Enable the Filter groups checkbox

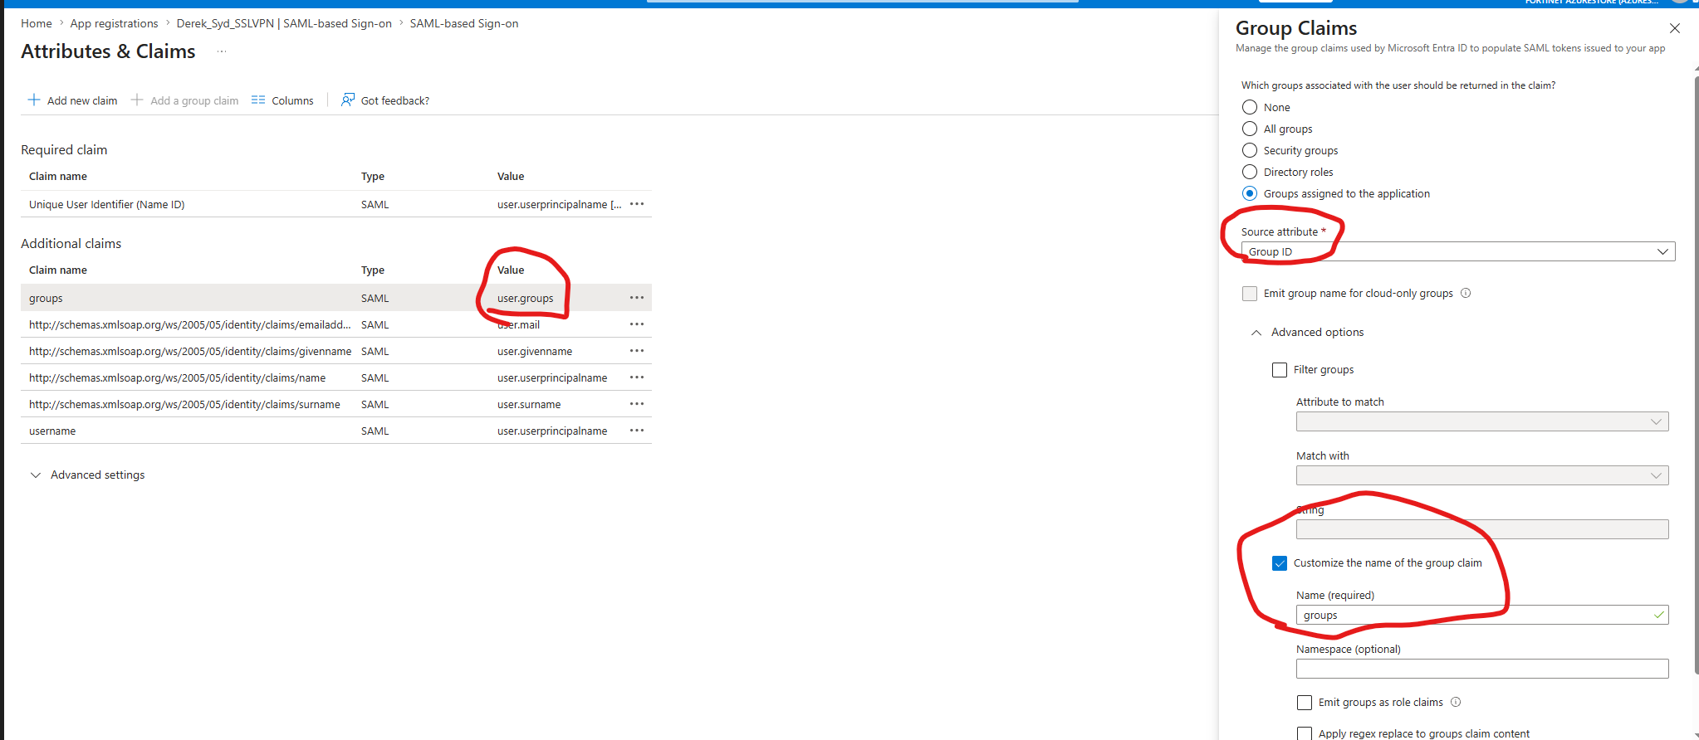click(1280, 370)
